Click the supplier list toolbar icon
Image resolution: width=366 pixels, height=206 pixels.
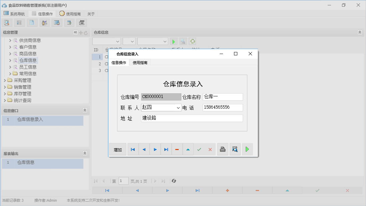pos(19,22)
